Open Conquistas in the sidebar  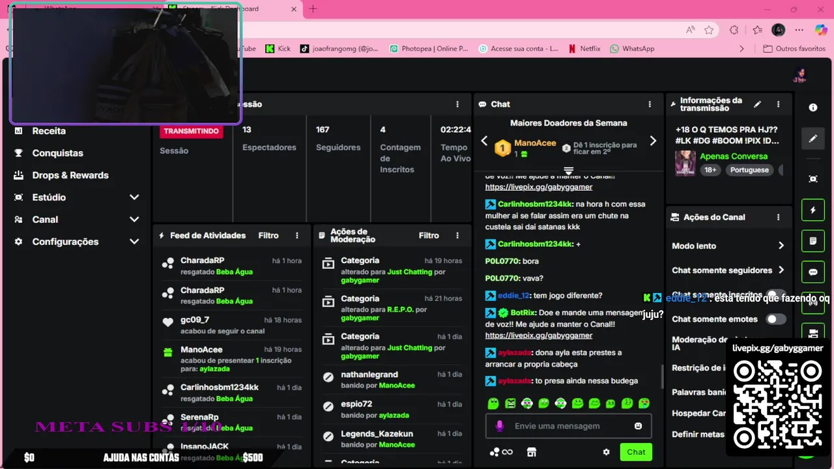pos(57,153)
